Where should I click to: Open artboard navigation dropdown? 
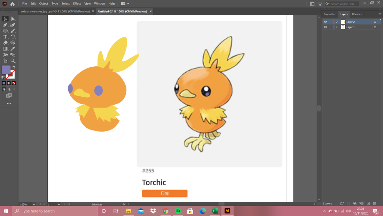[58, 204]
